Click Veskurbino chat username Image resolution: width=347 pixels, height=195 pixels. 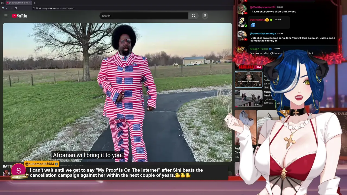click(x=257, y=20)
